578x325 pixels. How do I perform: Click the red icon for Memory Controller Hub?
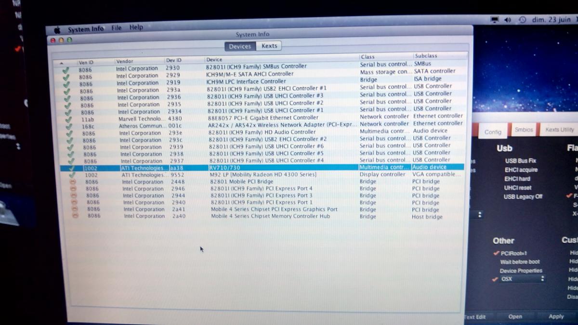tap(76, 216)
